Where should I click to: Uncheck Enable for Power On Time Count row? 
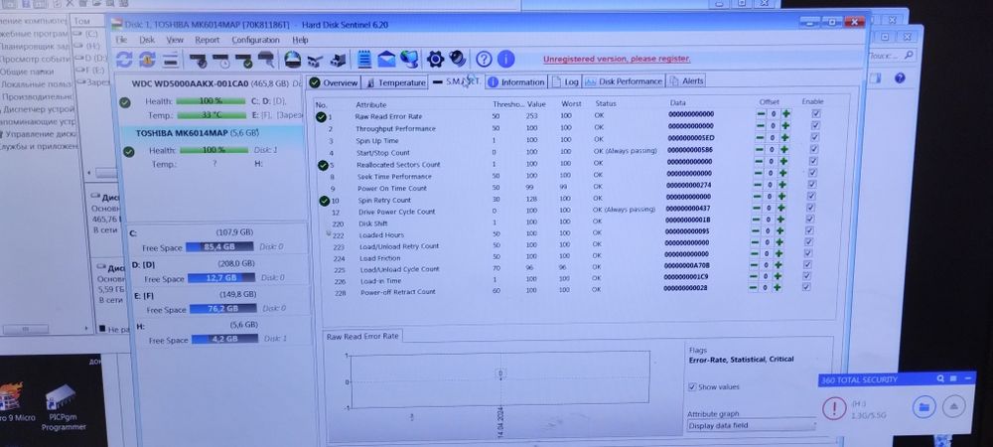pyautogui.click(x=812, y=184)
